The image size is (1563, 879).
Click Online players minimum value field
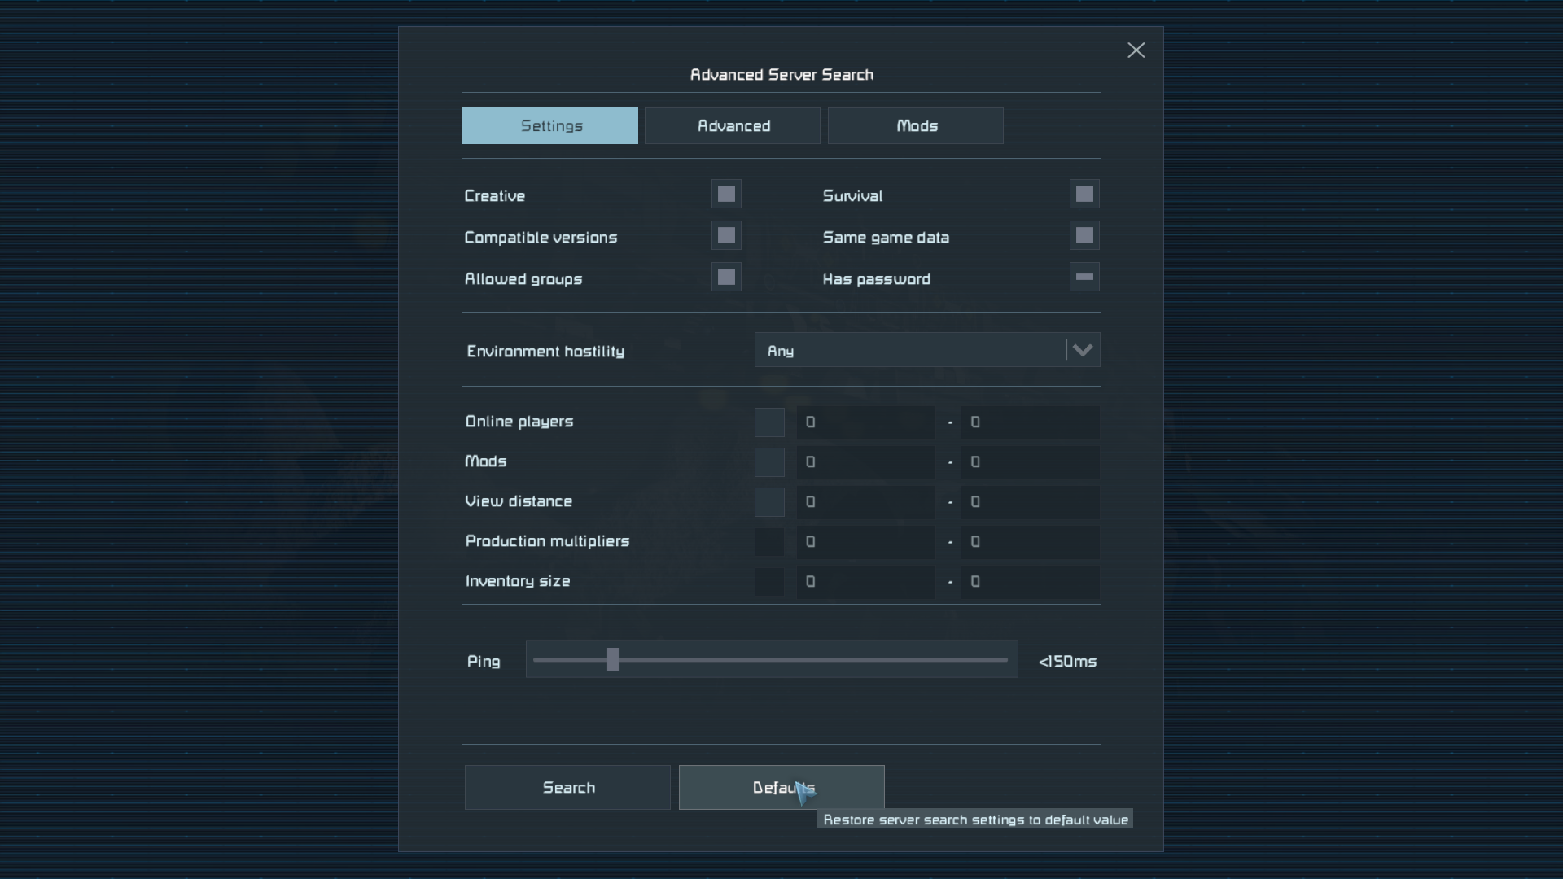click(x=865, y=422)
